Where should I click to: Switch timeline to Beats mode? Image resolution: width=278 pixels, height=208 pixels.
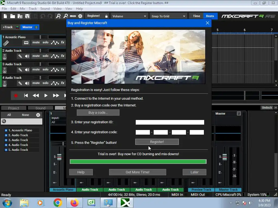pyautogui.click(x=210, y=16)
